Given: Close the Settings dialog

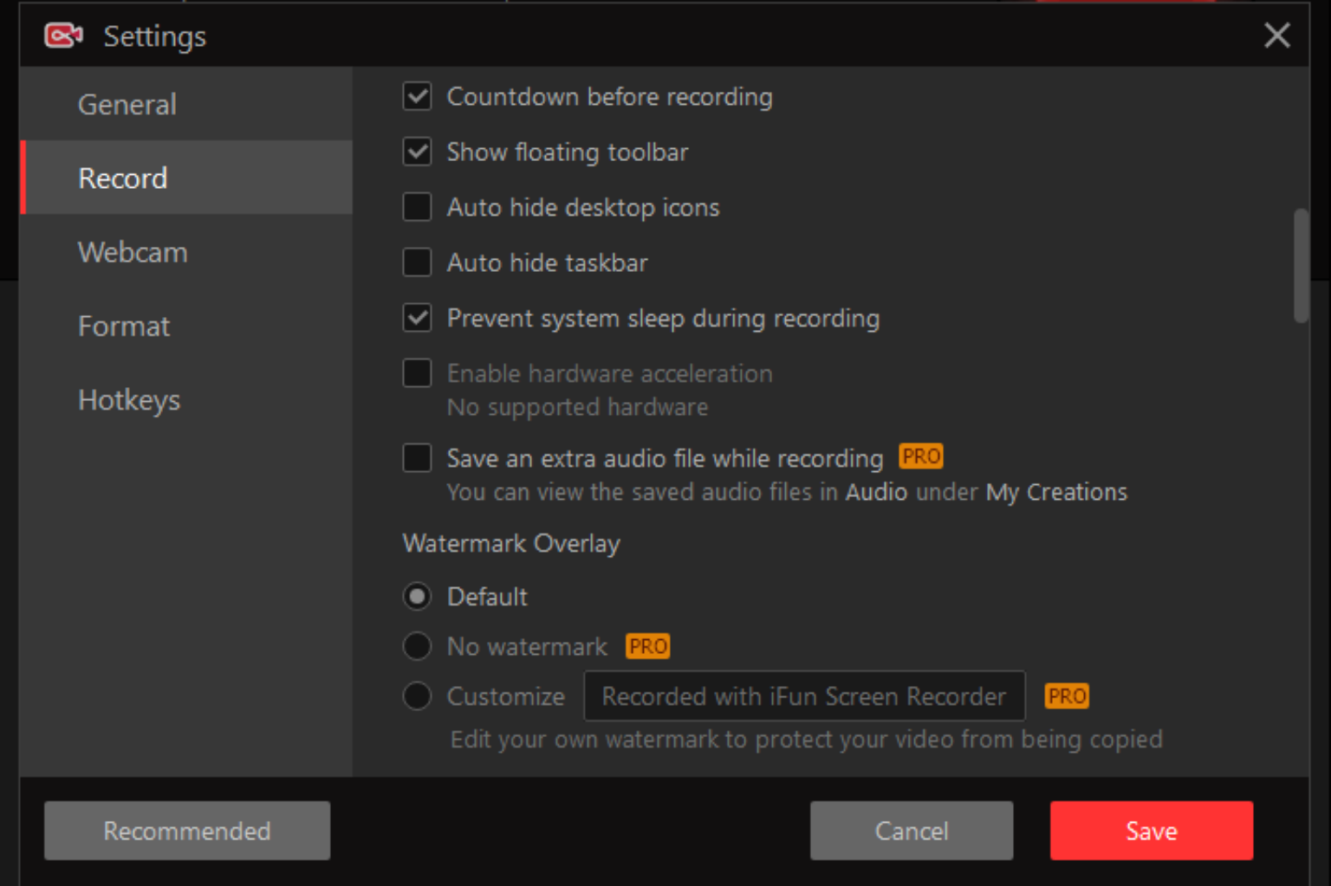Looking at the screenshot, I should (1276, 36).
